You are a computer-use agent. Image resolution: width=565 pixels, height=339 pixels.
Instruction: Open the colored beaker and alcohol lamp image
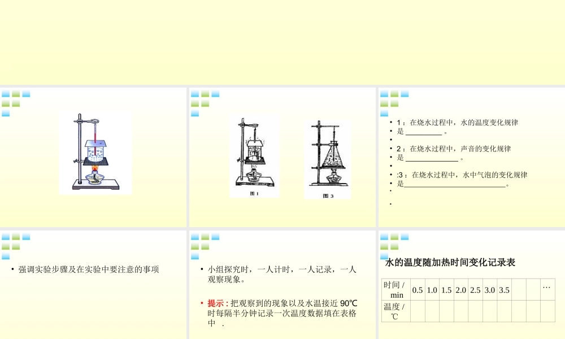click(x=95, y=153)
